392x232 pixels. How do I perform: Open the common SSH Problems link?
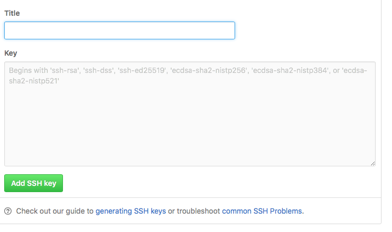(262, 212)
